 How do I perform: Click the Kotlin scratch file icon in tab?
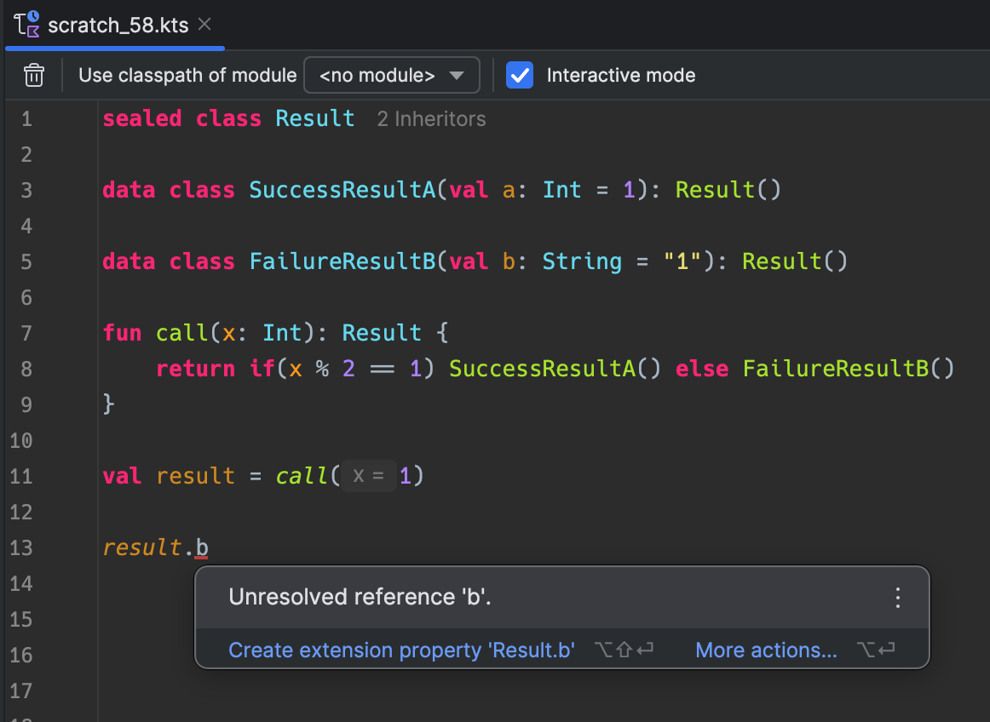[x=27, y=24]
